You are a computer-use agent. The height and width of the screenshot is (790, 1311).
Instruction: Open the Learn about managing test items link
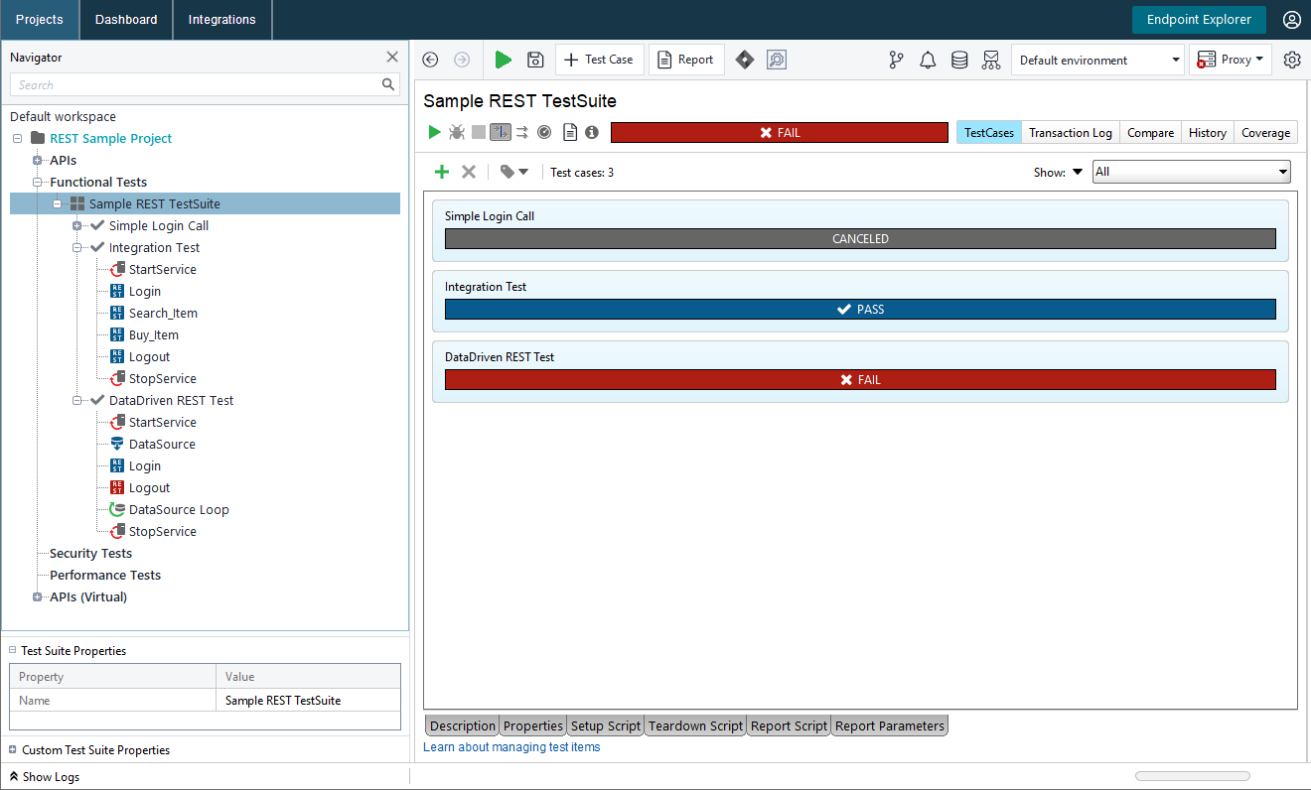point(510,746)
